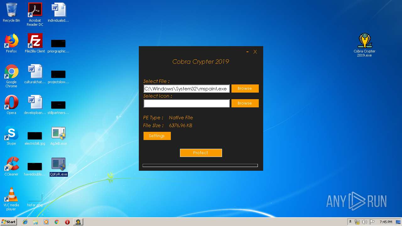402x226 pixels.
Task: Switch to Cobra Crypter taskbar button
Action: point(78,222)
